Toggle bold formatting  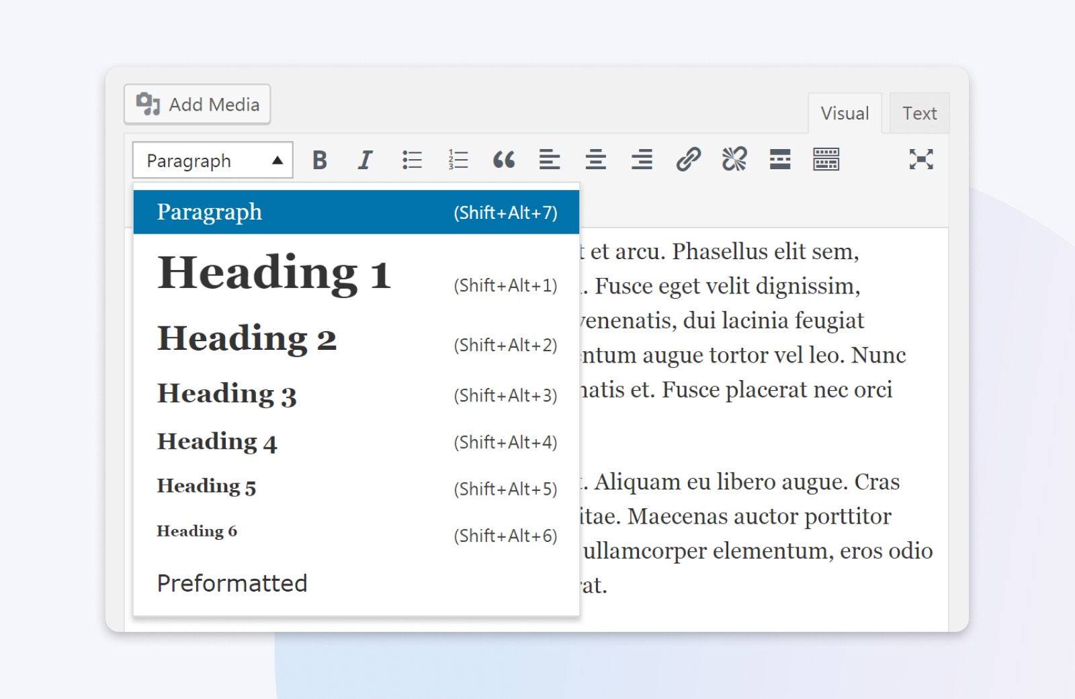(320, 160)
